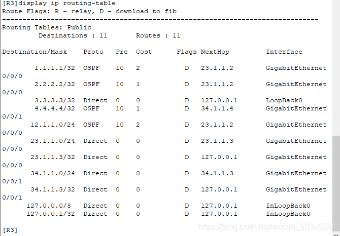Click the 127.0.0.0/8 destination entry

(49, 206)
